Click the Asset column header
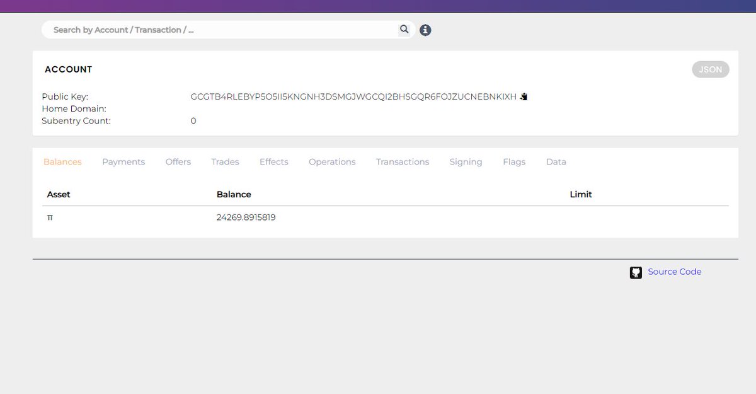756x394 pixels. [59, 194]
